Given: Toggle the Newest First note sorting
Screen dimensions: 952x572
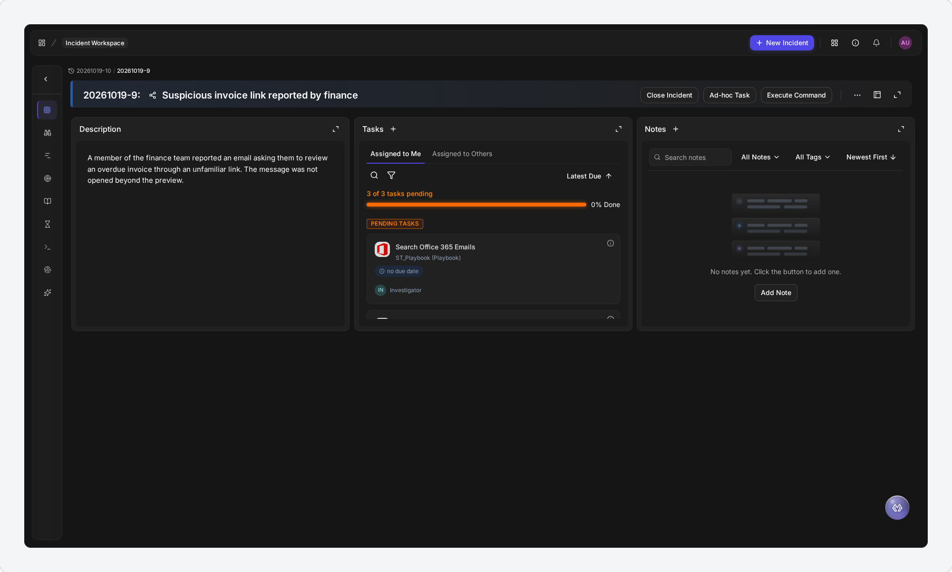Looking at the screenshot, I should point(871,157).
